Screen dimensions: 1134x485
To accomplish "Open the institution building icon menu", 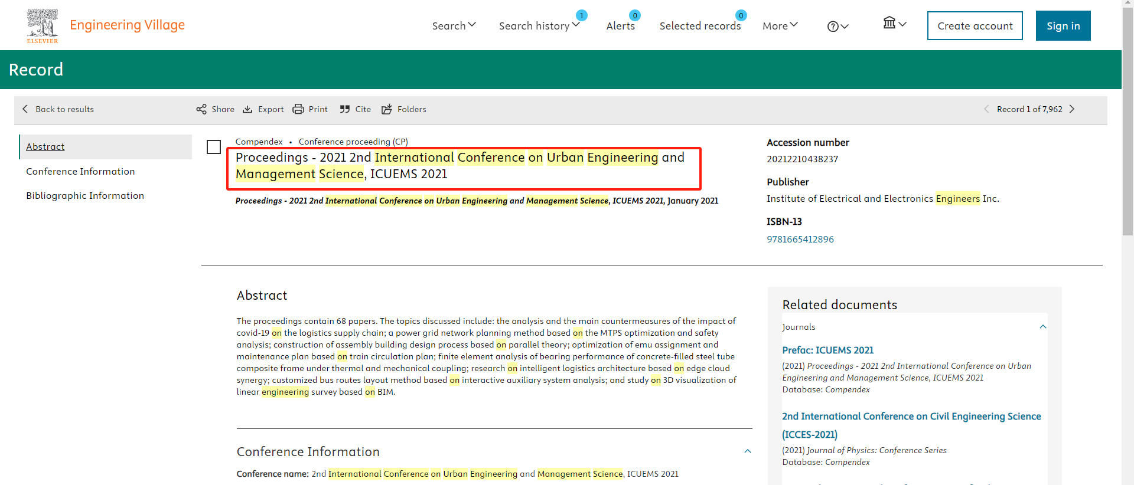I will click(894, 24).
